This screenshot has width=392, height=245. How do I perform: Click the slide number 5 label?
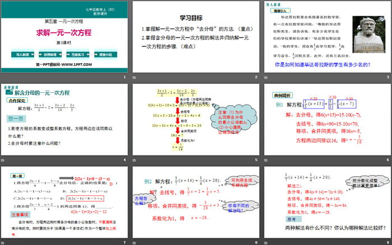(256, 160)
